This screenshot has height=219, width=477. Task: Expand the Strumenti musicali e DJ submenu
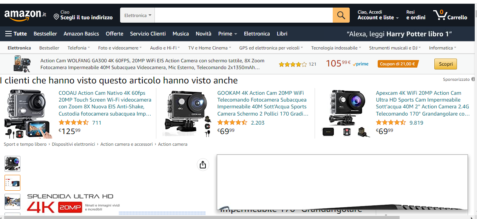pyautogui.click(x=395, y=48)
